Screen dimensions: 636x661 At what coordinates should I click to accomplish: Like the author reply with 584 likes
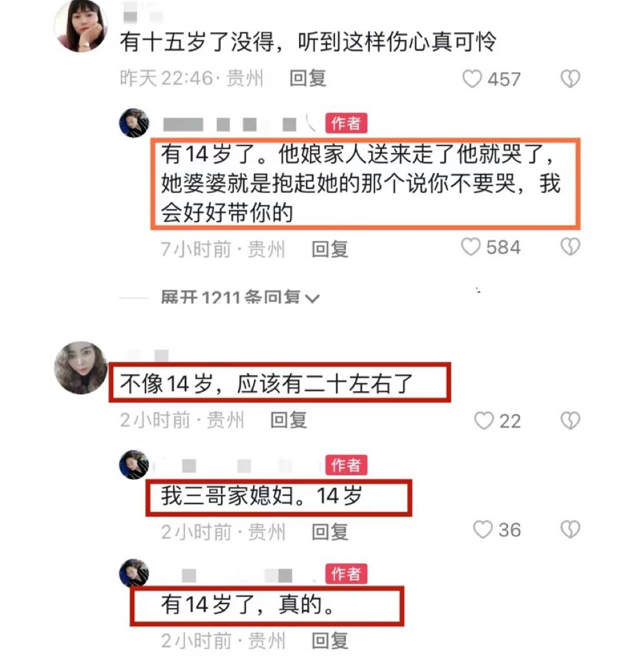[471, 247]
